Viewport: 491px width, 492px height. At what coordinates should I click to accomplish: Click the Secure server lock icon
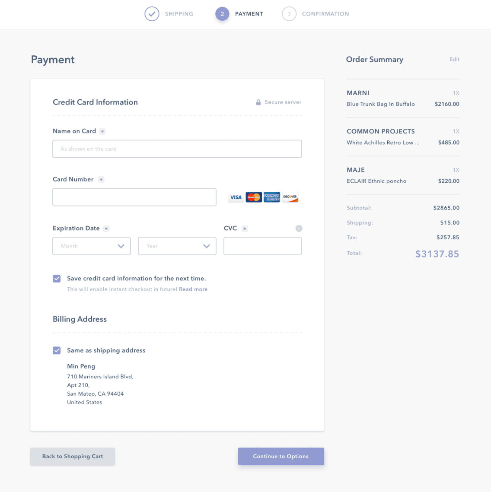258,102
